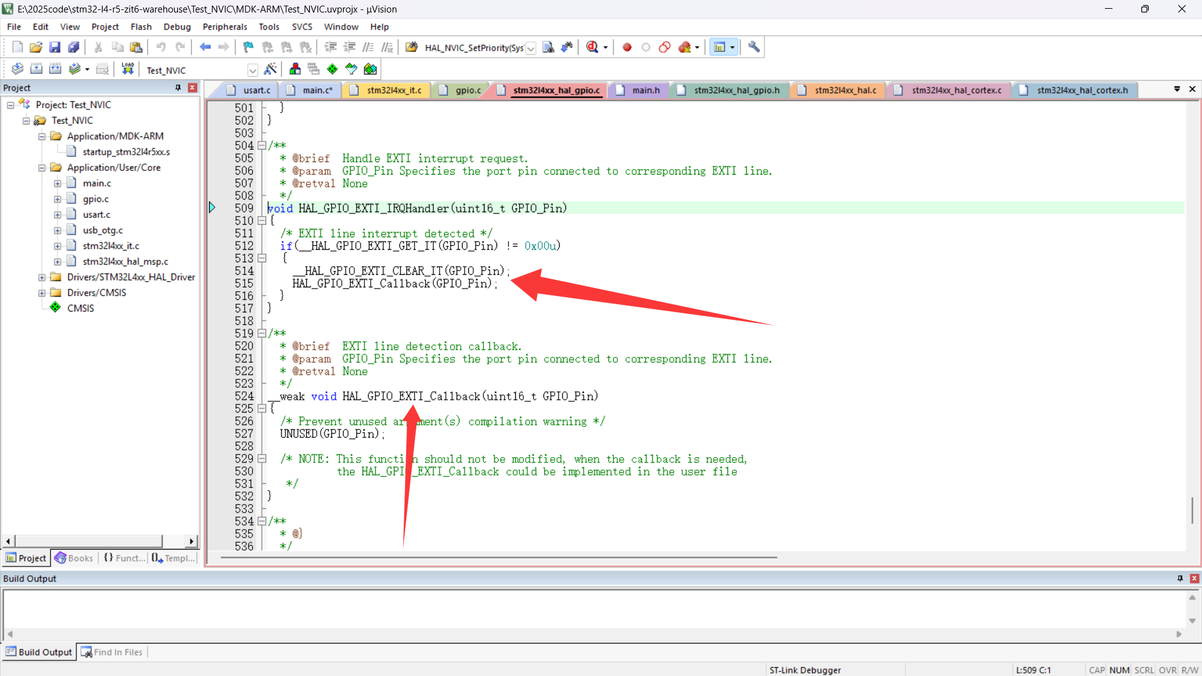Collapse code fold at line 510
This screenshot has width=1202, height=676.
262,220
